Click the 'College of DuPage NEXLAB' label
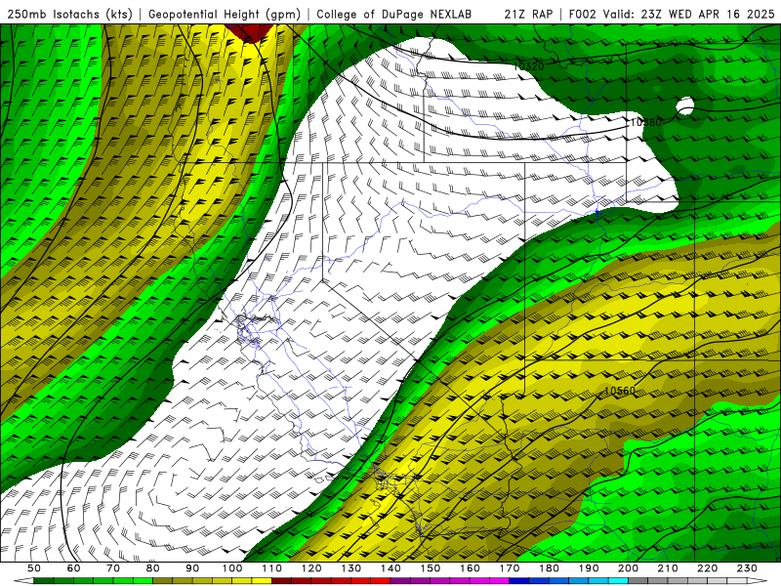 pos(393,14)
